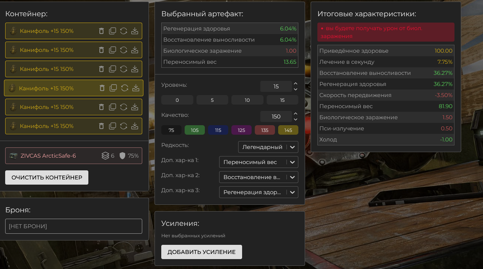Click the Качество value field showing 150
The width and height of the screenshot is (483, 269).
(276, 116)
